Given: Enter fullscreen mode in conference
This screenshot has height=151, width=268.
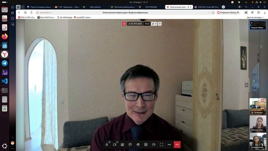Looking at the screenshot, I should point(161,145).
